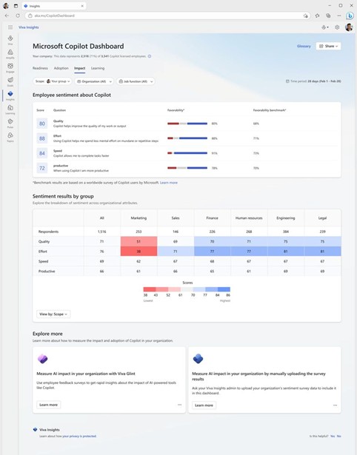357x455 pixels.
Task: Click the Viva Glint card icon
Action: pyautogui.click(x=43, y=359)
